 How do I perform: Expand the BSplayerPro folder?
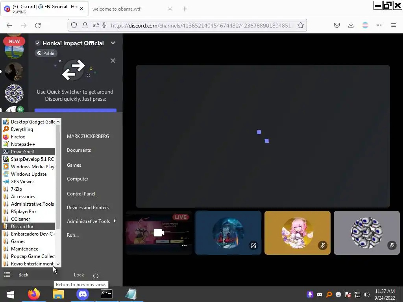coord(28,211)
